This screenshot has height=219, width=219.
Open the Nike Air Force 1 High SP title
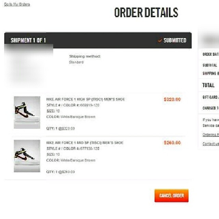[x=86, y=99]
